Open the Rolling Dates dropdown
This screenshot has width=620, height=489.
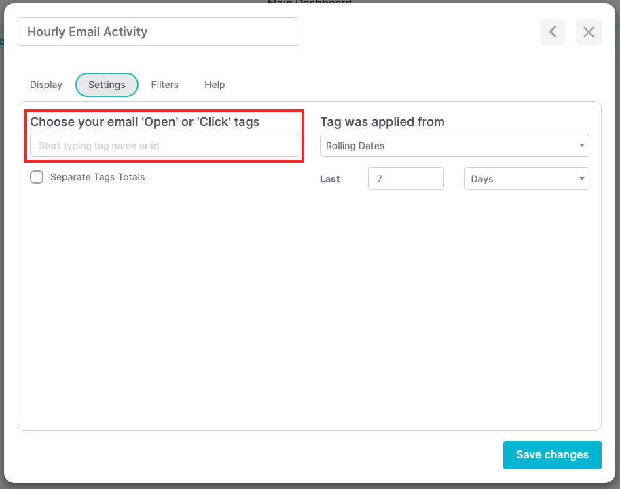(454, 145)
